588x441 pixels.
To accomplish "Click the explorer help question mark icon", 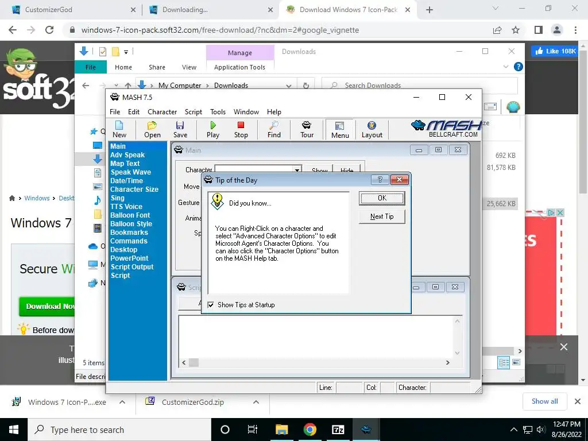I will click(x=519, y=67).
